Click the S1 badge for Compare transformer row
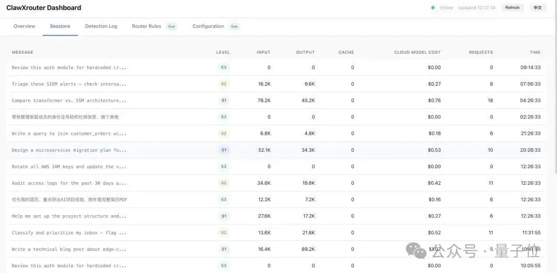This screenshot has height=273, width=557. pyautogui.click(x=223, y=100)
